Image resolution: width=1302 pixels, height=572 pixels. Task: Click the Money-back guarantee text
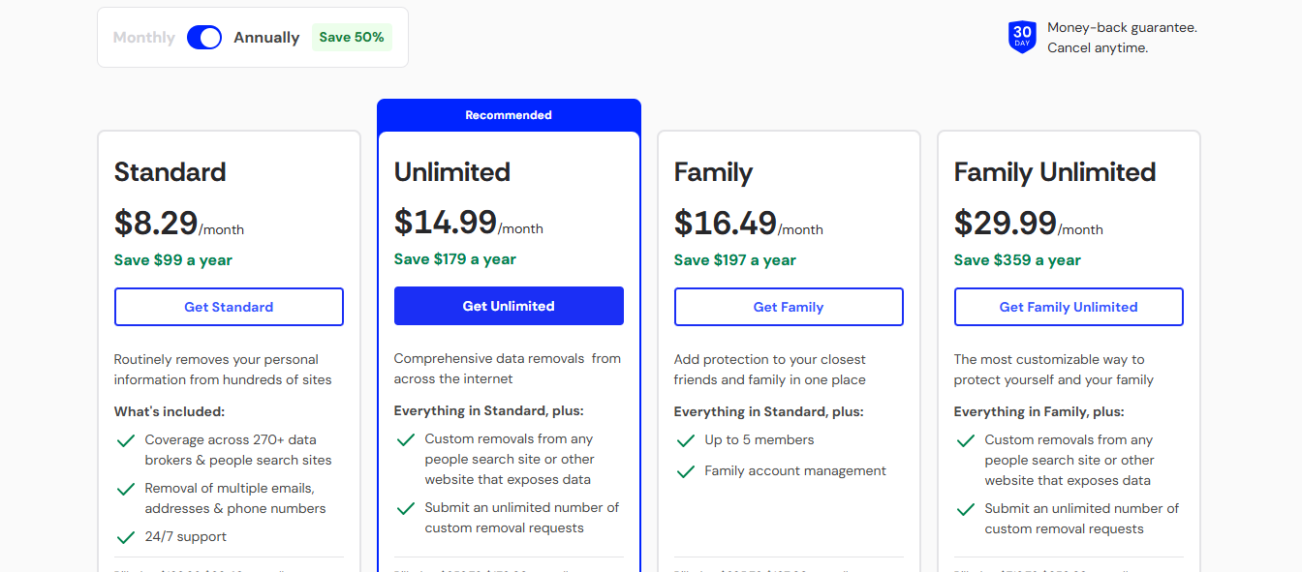pyautogui.click(x=1122, y=28)
